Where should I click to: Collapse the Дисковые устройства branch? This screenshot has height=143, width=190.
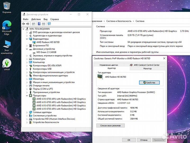coord(27,49)
